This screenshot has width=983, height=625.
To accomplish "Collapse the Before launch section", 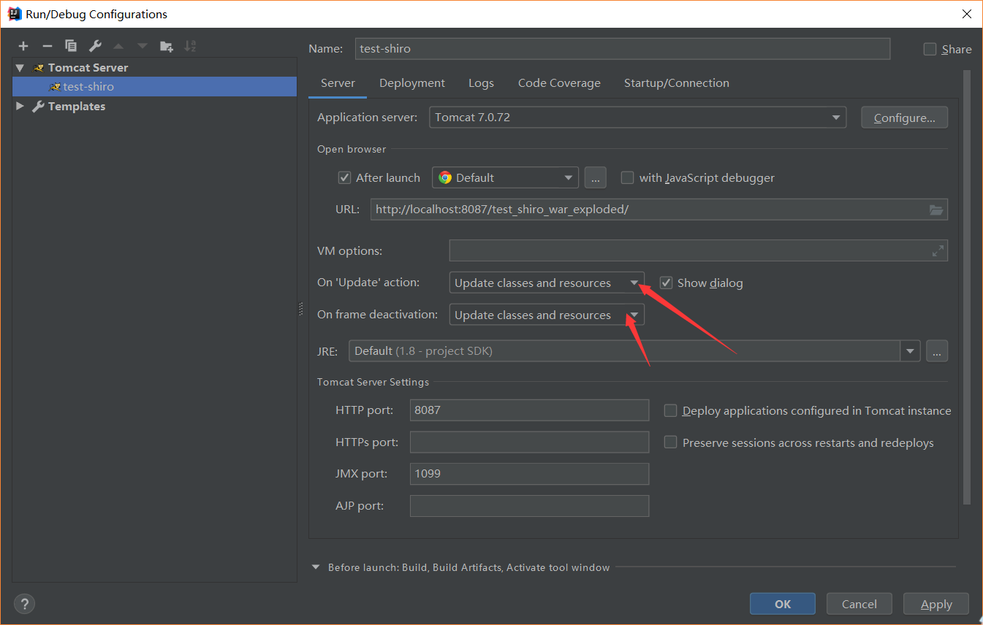I will (x=316, y=567).
